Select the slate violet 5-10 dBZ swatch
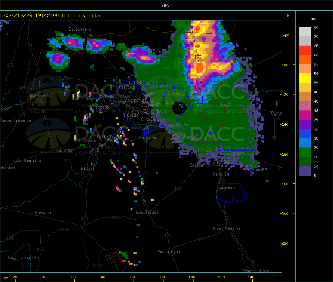Screen dimensions: 333x282 pyautogui.click(x=305, y=171)
